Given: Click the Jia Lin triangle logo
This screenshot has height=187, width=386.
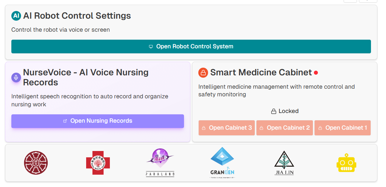Looking at the screenshot, I should pos(284,163).
